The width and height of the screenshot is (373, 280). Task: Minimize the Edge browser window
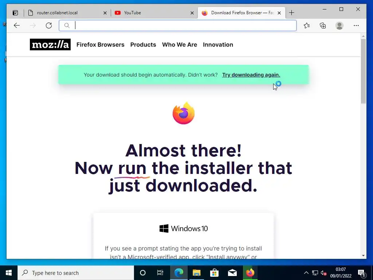coord(325,9)
